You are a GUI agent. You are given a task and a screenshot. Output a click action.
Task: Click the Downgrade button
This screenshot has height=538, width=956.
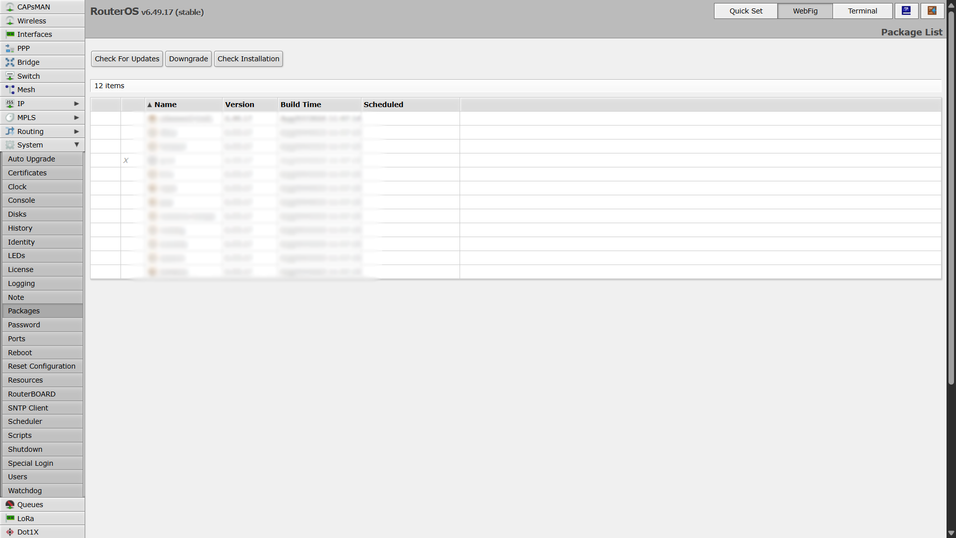(x=188, y=59)
